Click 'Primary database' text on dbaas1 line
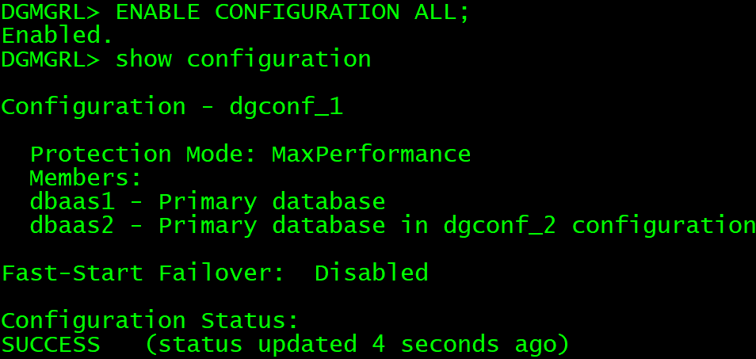The width and height of the screenshot is (756, 359). coord(272,201)
